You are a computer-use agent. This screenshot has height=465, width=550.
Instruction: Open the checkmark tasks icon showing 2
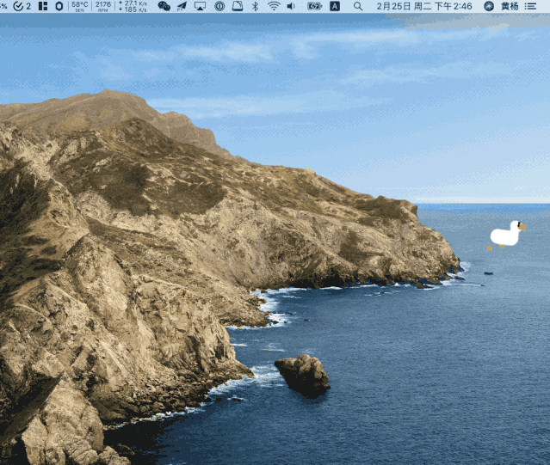point(22,6)
